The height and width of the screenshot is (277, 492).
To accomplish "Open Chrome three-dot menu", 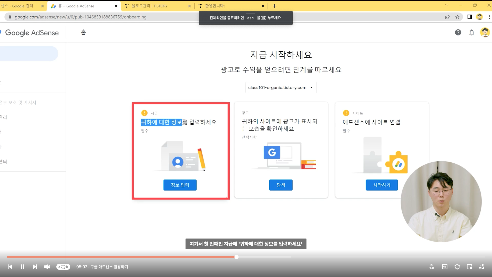I will point(489,17).
